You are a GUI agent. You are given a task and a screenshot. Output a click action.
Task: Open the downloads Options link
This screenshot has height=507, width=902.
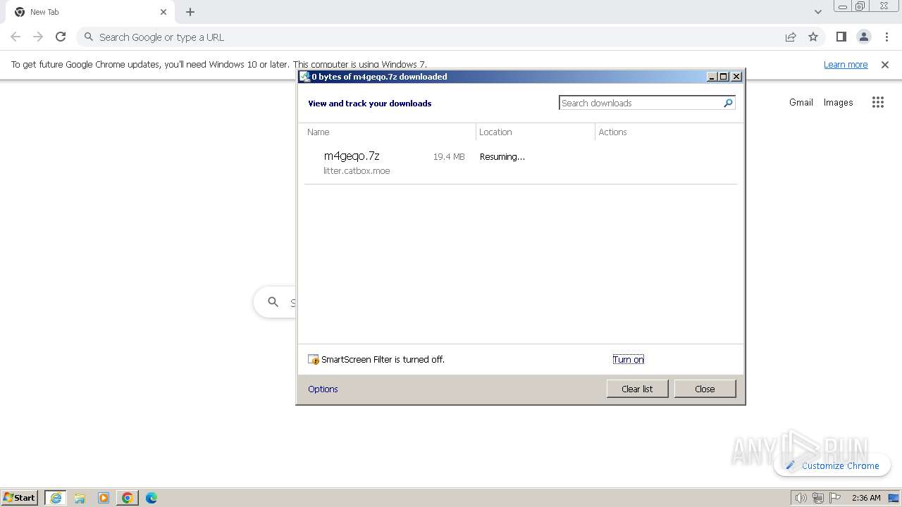tap(323, 389)
